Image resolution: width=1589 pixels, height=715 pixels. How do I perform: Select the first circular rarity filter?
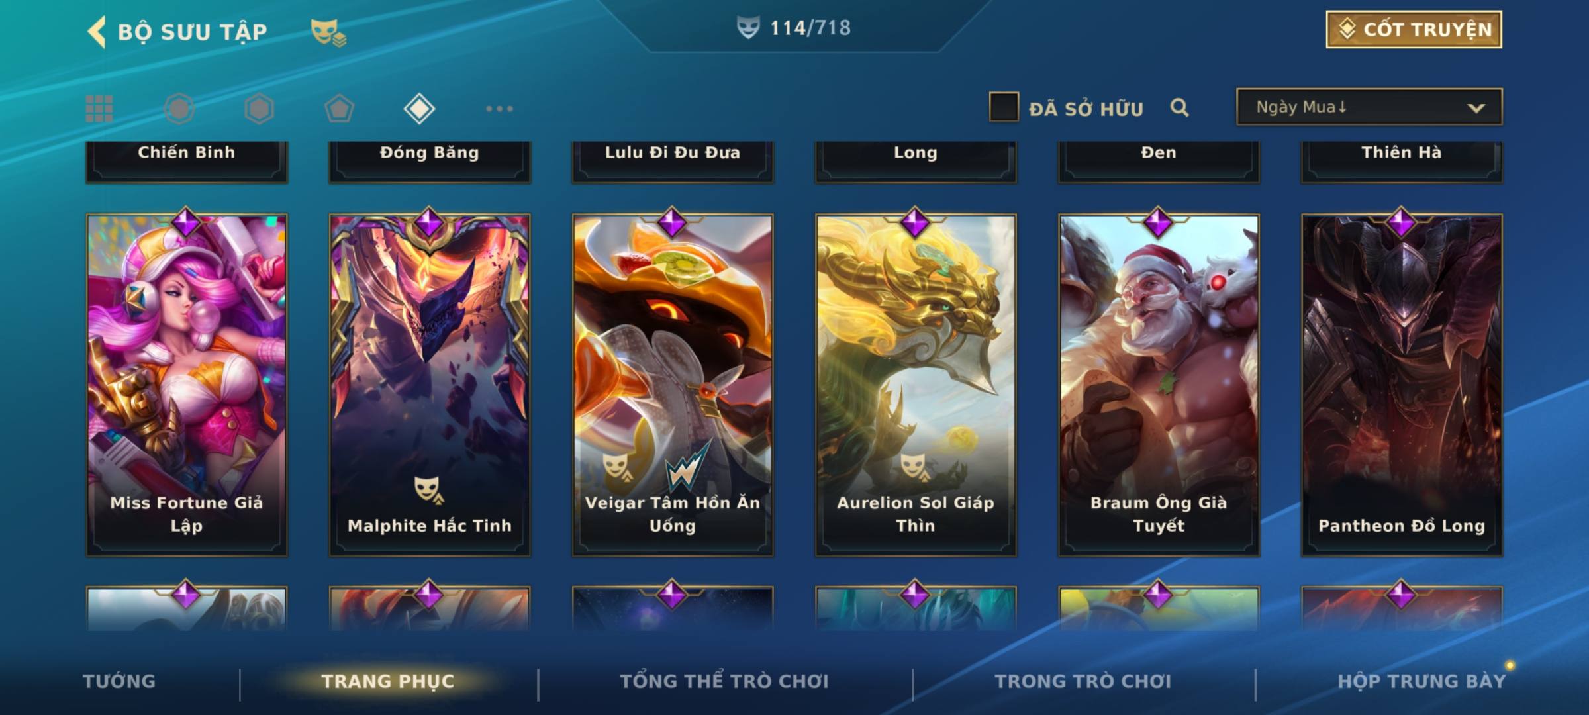179,109
